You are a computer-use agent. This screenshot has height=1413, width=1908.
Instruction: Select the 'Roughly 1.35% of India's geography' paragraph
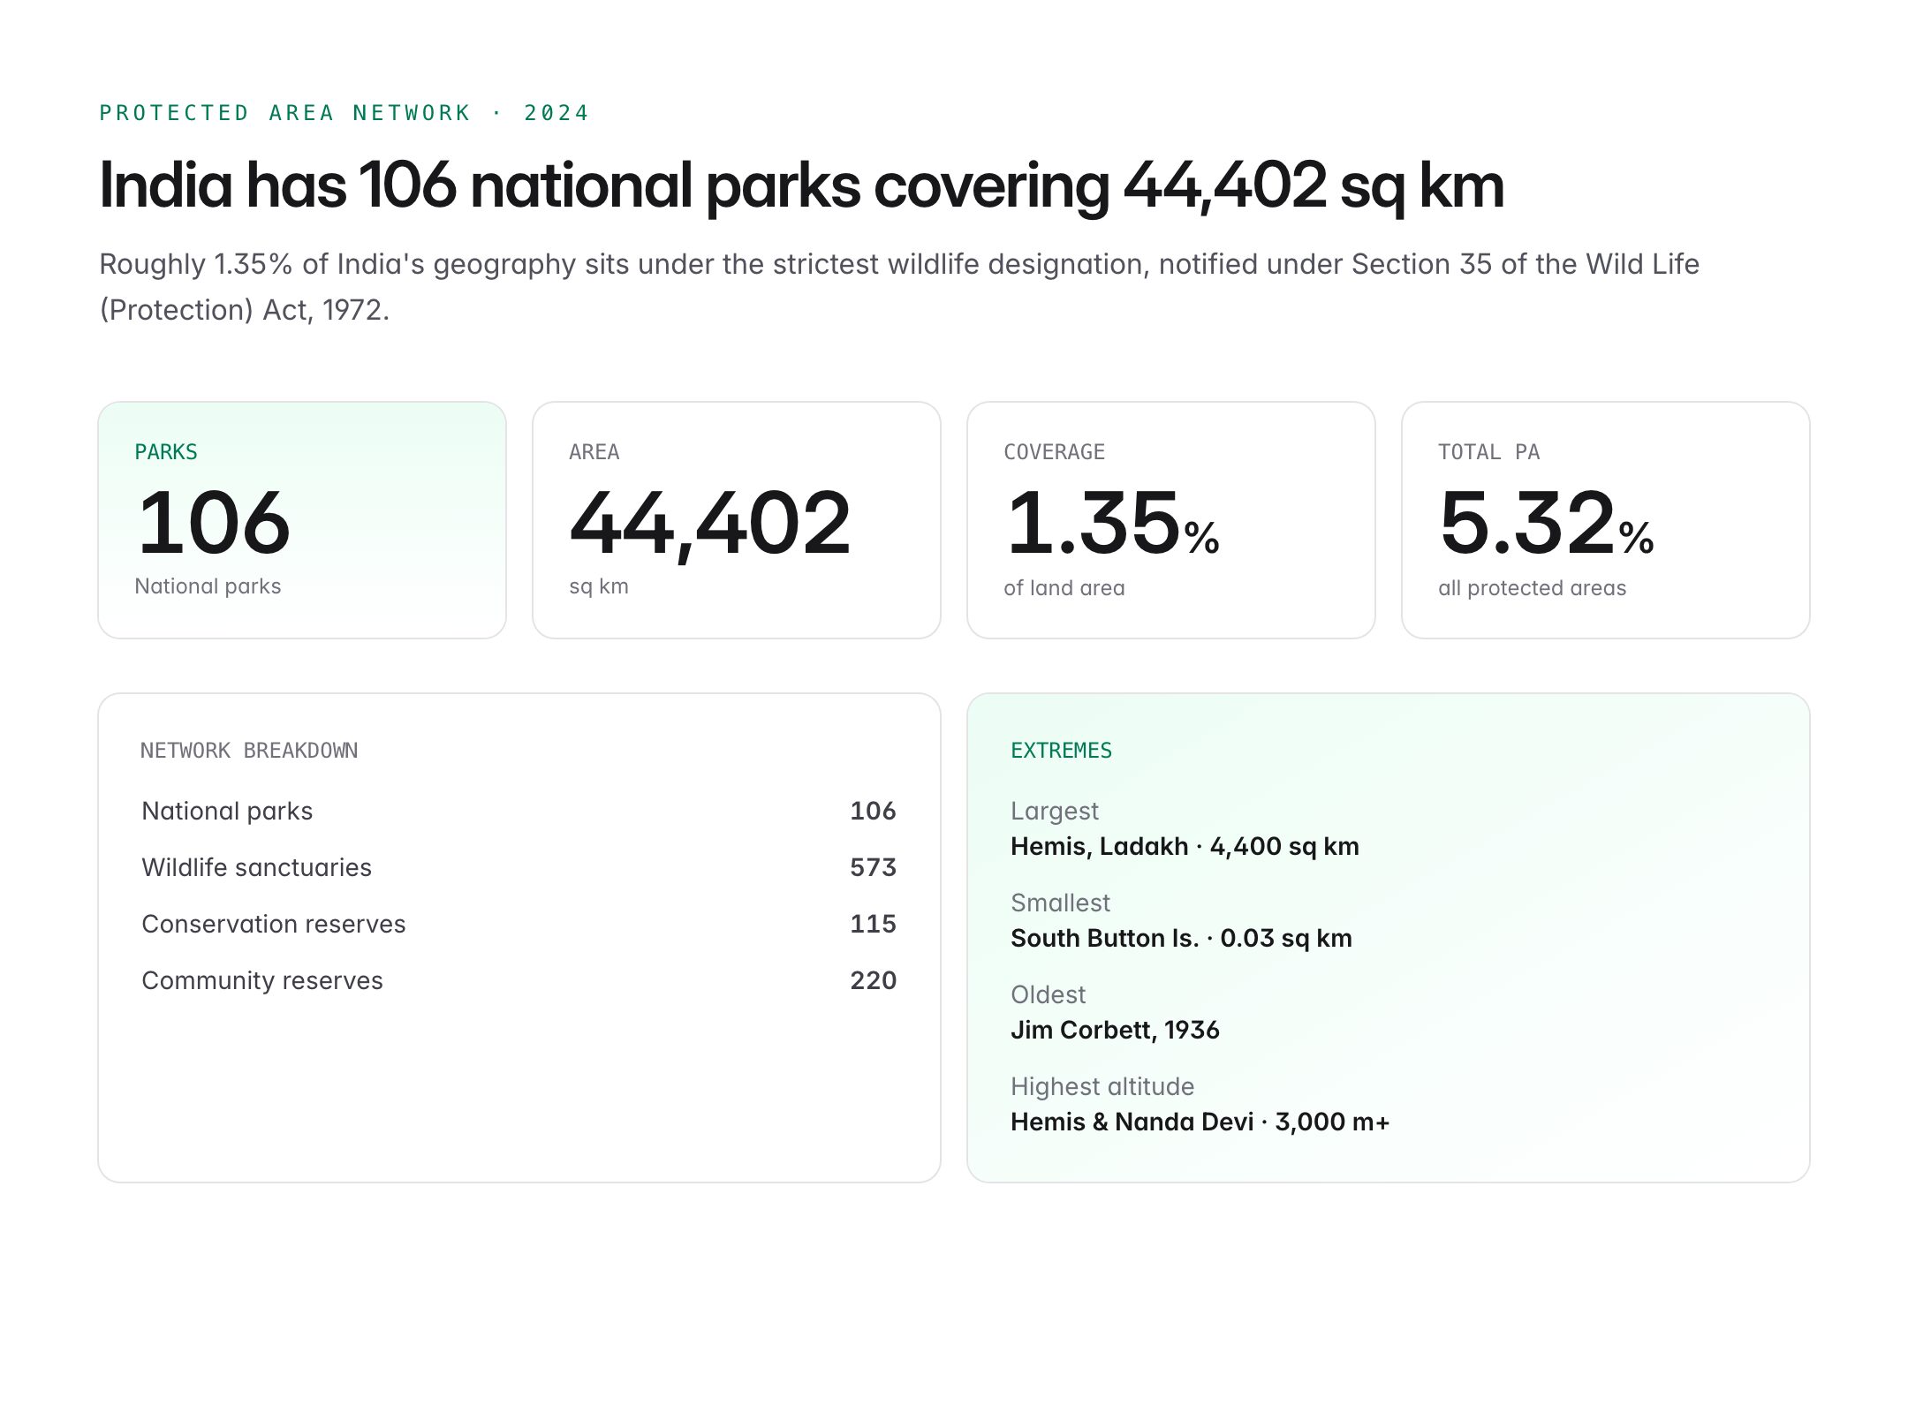[899, 287]
